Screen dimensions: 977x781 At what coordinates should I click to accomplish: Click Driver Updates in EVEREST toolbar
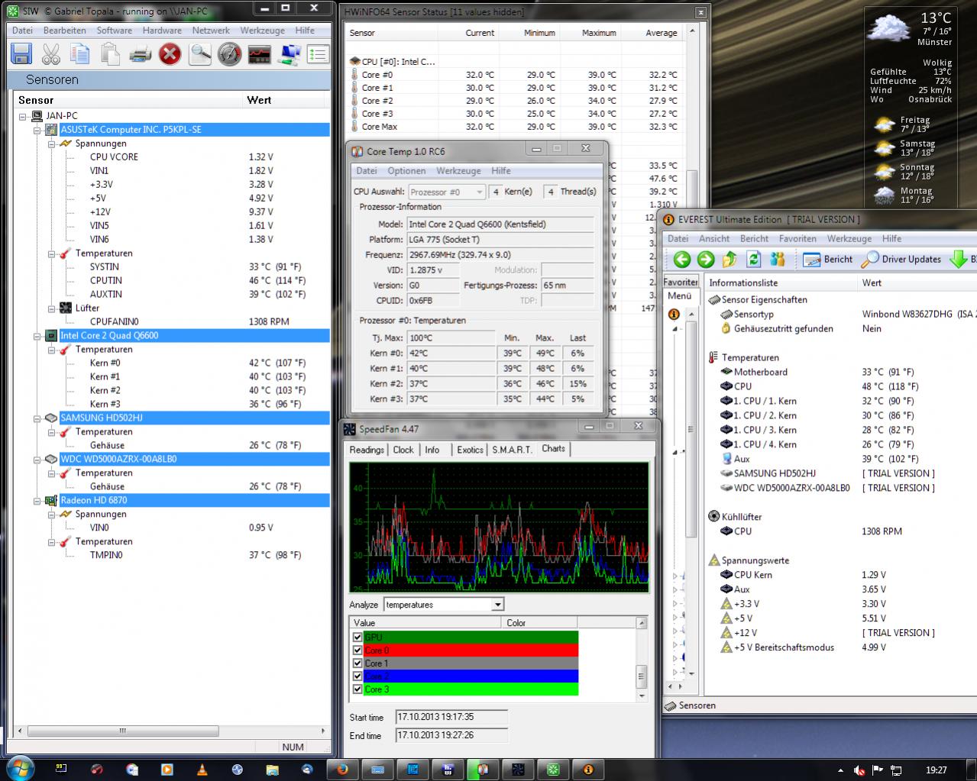pos(901,260)
